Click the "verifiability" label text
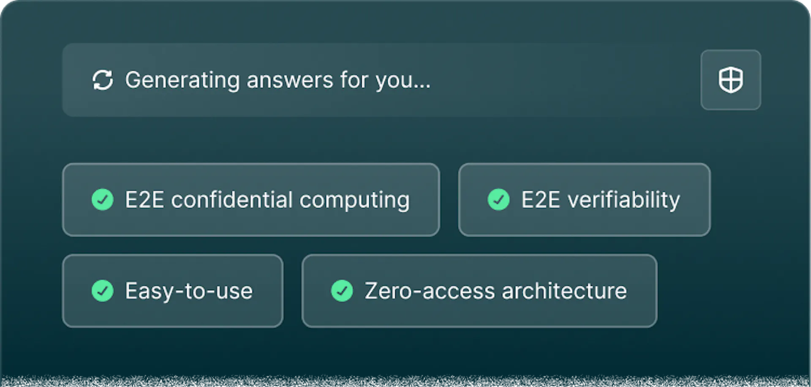The height and width of the screenshot is (387, 811). pos(623,199)
